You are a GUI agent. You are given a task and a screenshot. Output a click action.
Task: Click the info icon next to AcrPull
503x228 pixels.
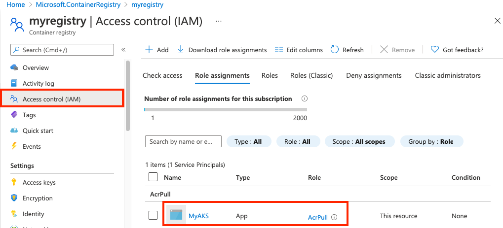(x=334, y=217)
